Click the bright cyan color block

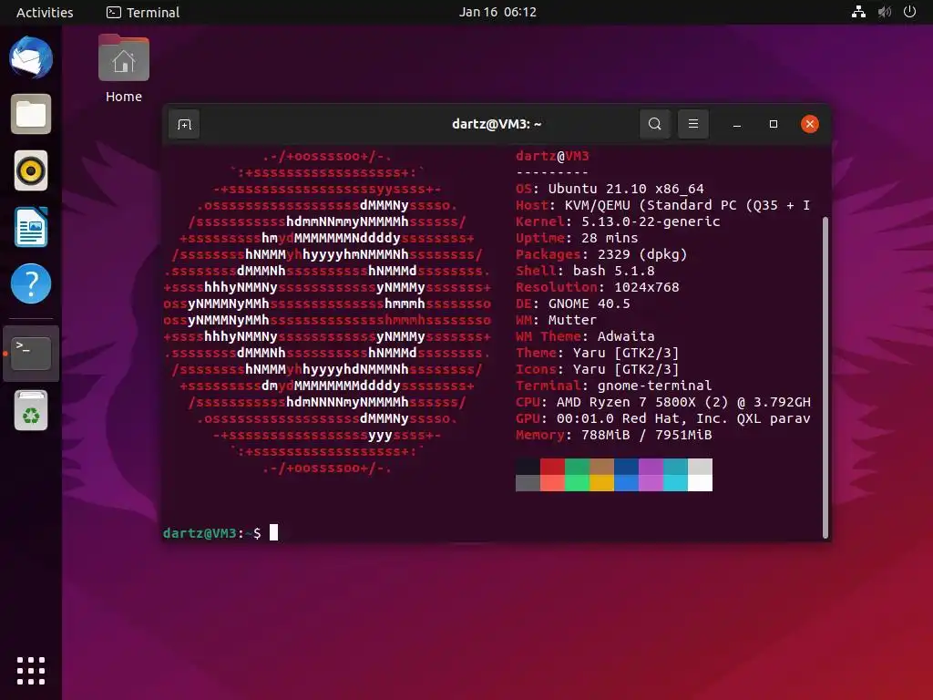675,483
